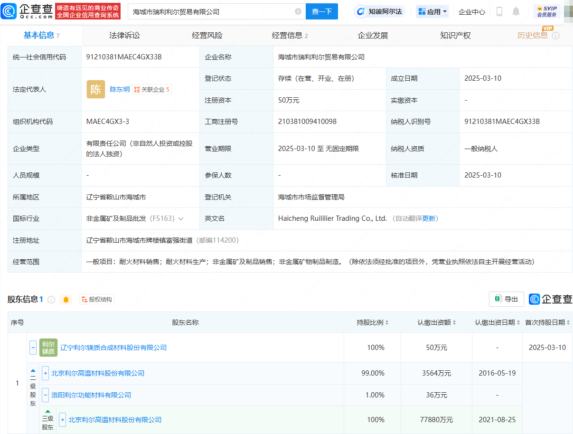
Task: Click the mobile phone icon in the header
Action: (x=499, y=11)
